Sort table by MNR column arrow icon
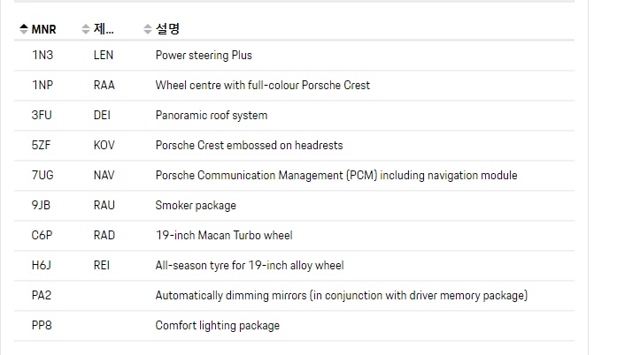 pyautogui.click(x=24, y=29)
